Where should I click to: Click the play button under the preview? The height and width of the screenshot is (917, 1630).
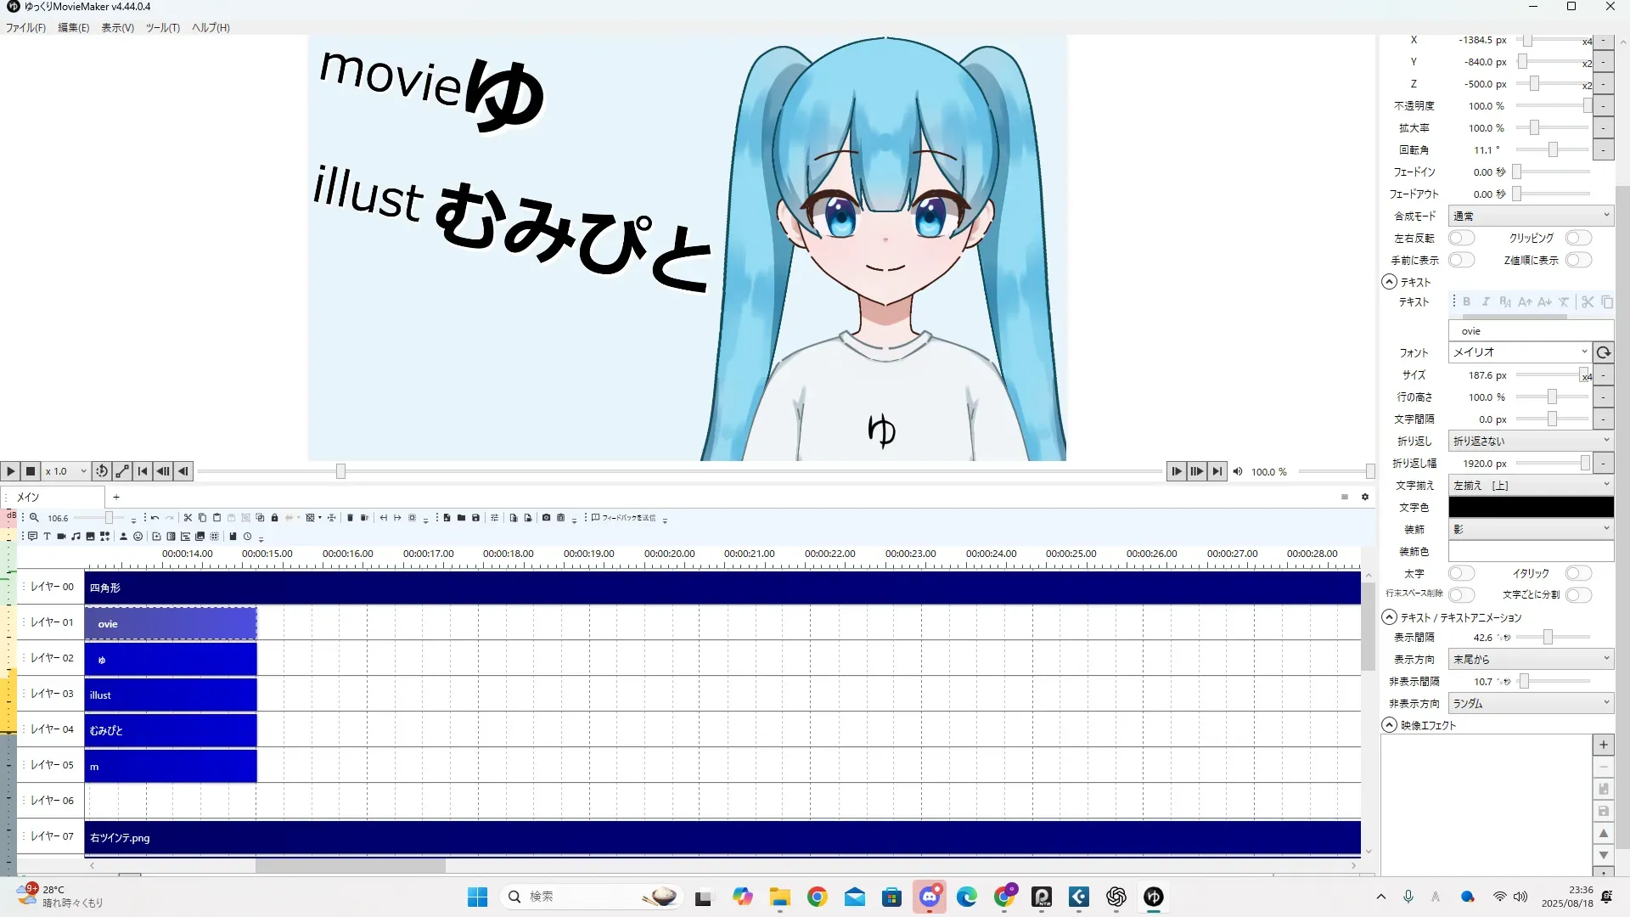click(x=10, y=471)
